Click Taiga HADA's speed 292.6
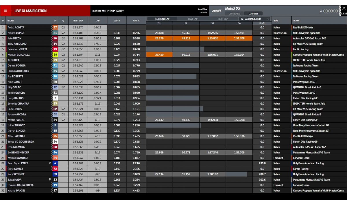This screenshot has width=347, height=200. 262,179
